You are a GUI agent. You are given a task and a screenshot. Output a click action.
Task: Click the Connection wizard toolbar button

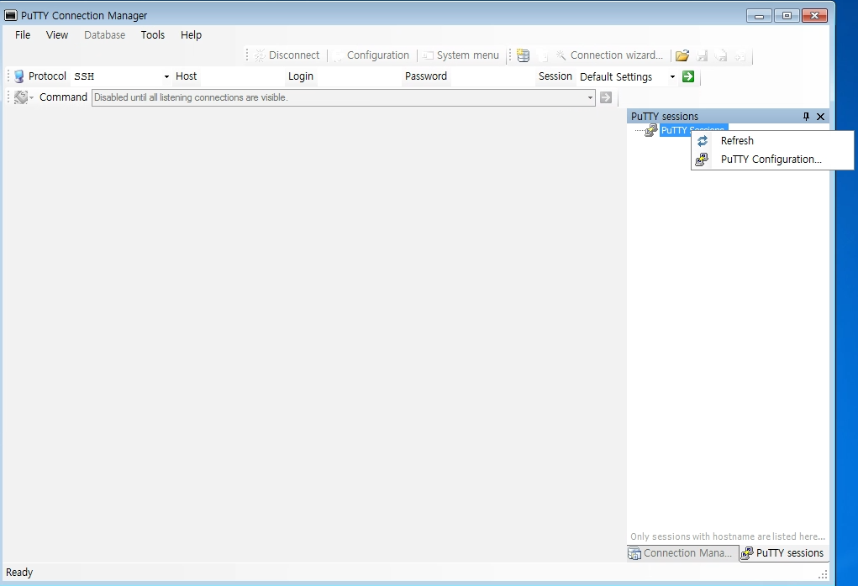609,55
